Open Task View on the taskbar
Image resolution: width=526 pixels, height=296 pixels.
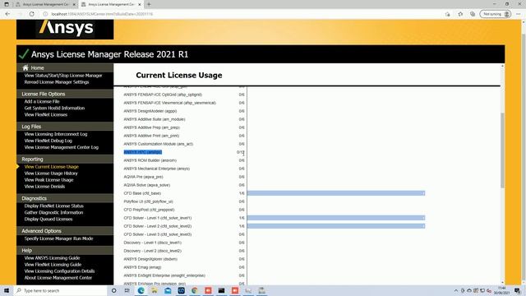(127, 290)
